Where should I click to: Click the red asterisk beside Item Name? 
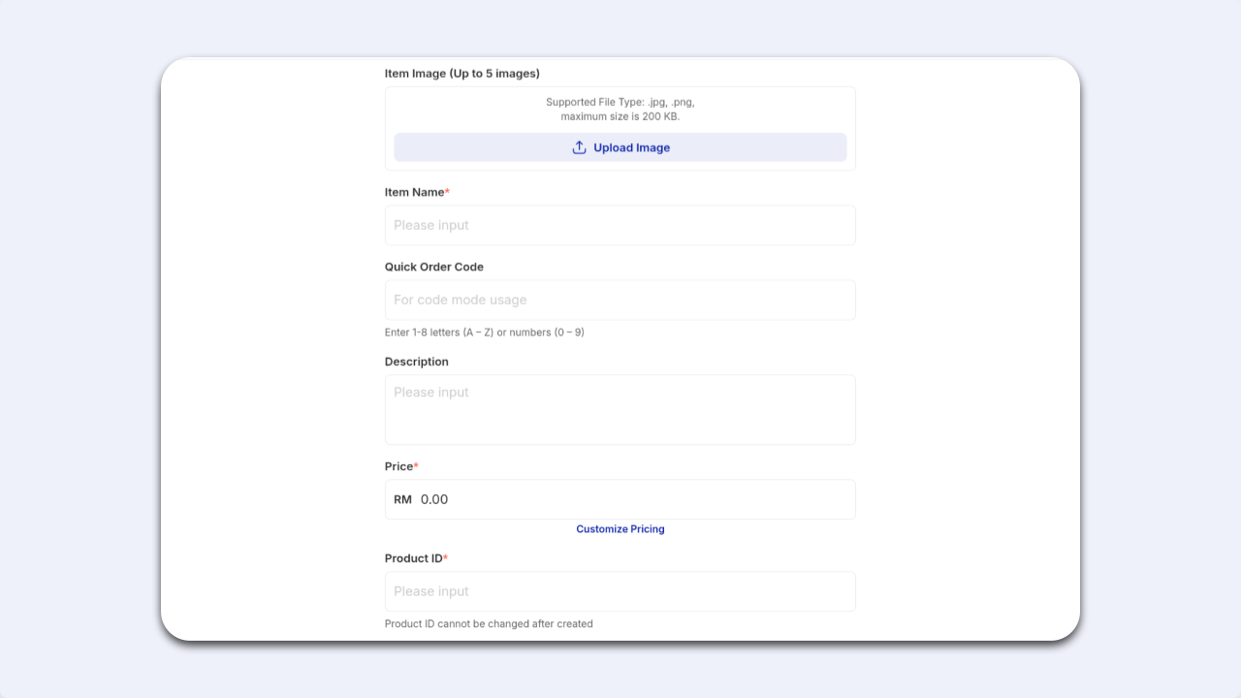tap(447, 191)
